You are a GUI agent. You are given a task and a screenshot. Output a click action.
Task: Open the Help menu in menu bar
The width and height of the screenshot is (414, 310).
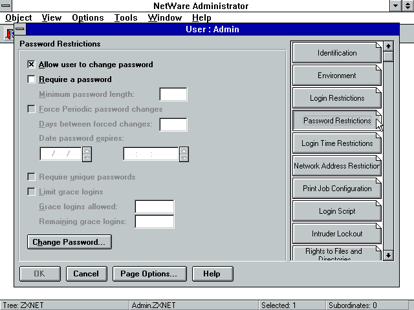[201, 17]
